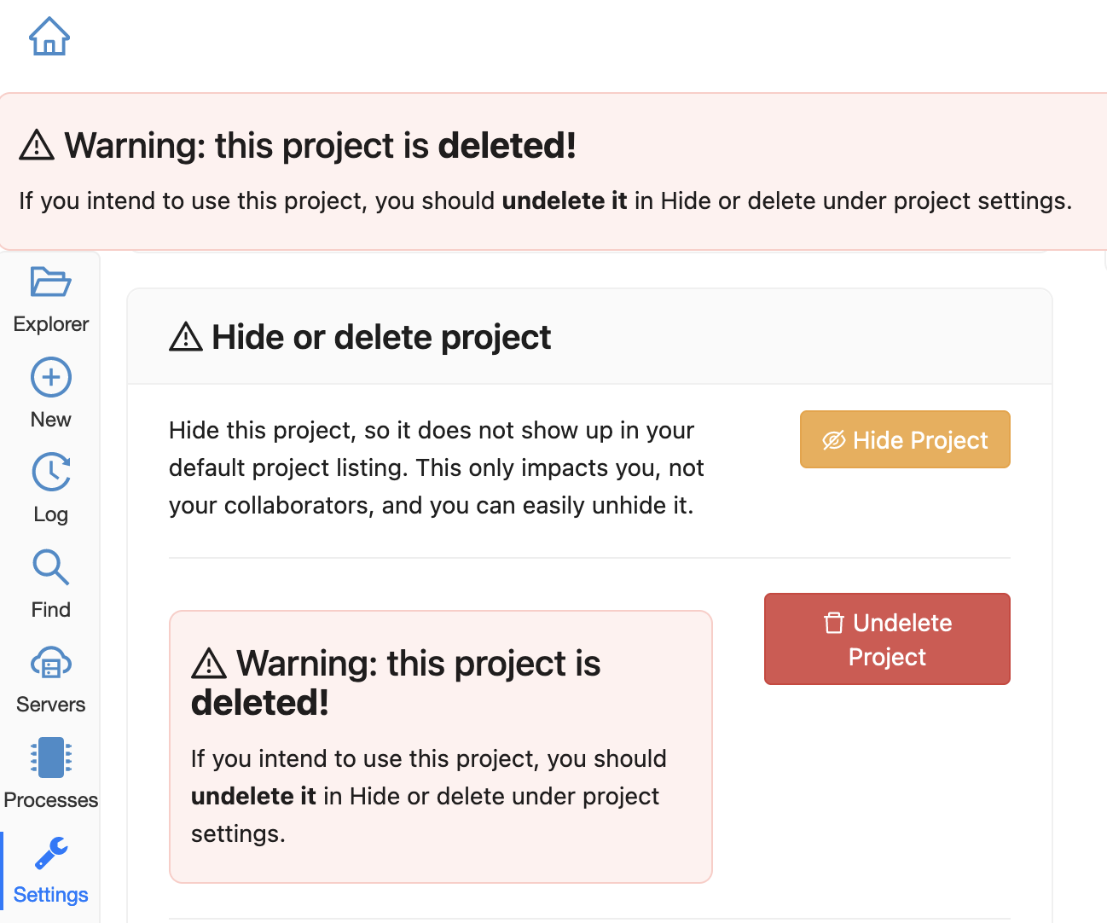Image resolution: width=1107 pixels, height=923 pixels.
Task: Click bold "undelete it" text in top banner
Action: coord(565,201)
